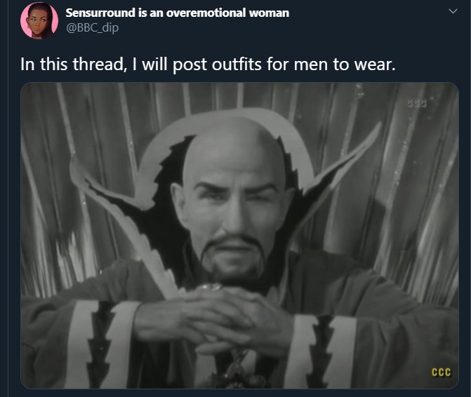Screen dimensions: 471x397
Task: Click the striped left sleeve cuff
Action: (102, 344)
